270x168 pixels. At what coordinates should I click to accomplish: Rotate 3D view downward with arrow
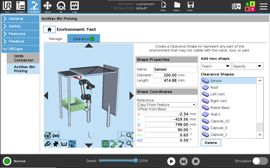89,146
